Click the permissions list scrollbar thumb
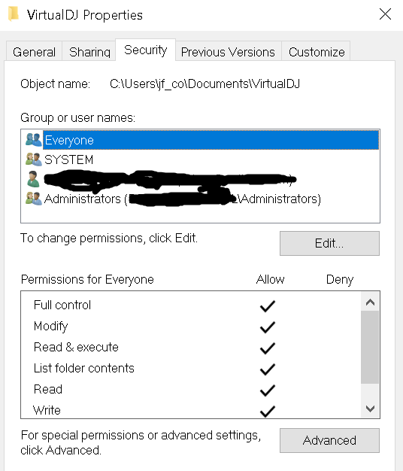The width and height of the screenshot is (403, 471). point(370,348)
